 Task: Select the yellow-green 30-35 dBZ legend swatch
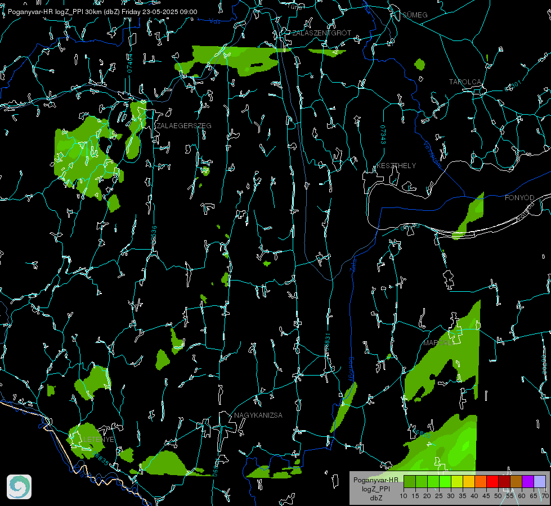tap(457, 481)
